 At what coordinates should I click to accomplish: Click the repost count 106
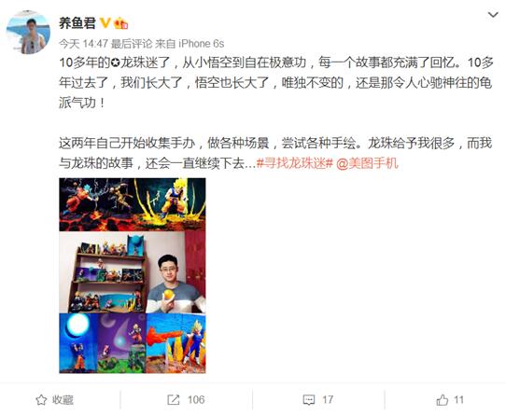[196, 400]
